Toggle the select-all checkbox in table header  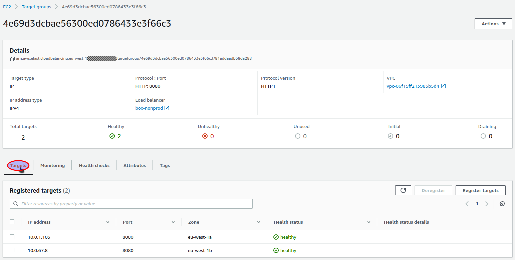coord(12,222)
